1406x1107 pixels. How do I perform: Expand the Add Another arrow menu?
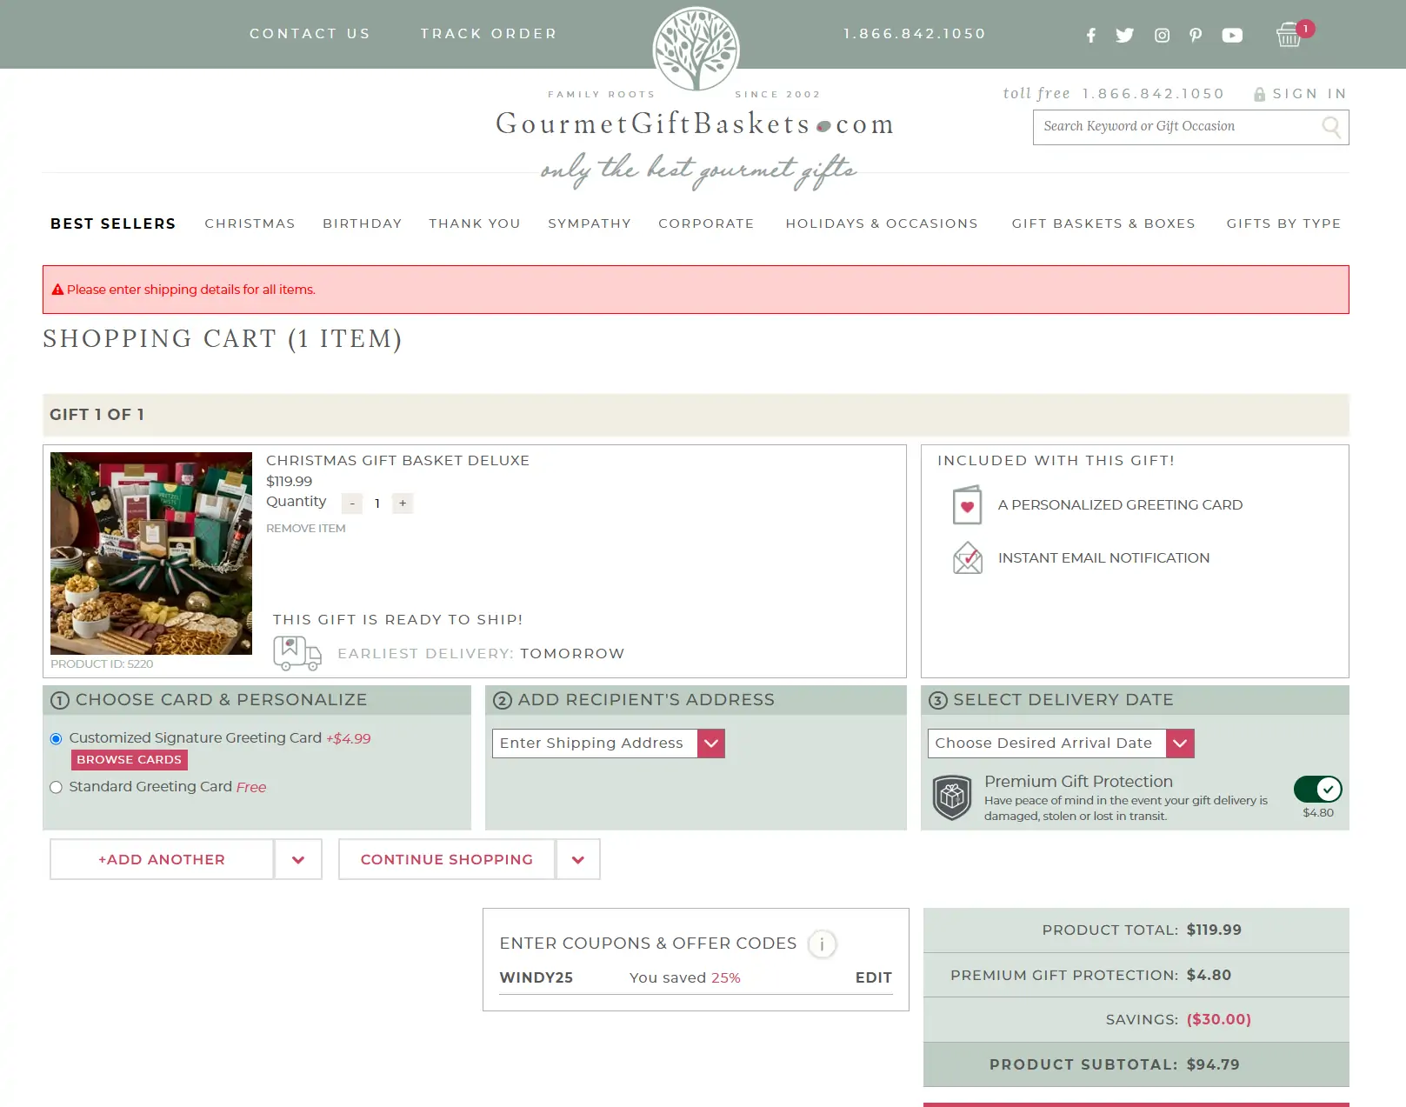pyautogui.click(x=298, y=859)
